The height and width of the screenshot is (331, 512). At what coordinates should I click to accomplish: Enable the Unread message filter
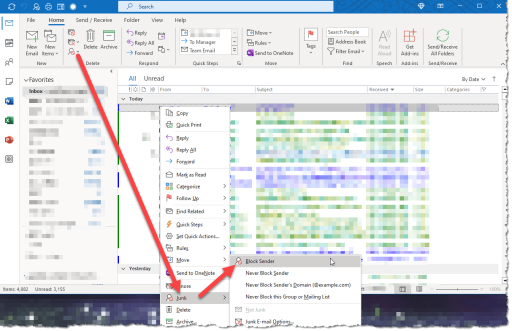[x=153, y=78]
